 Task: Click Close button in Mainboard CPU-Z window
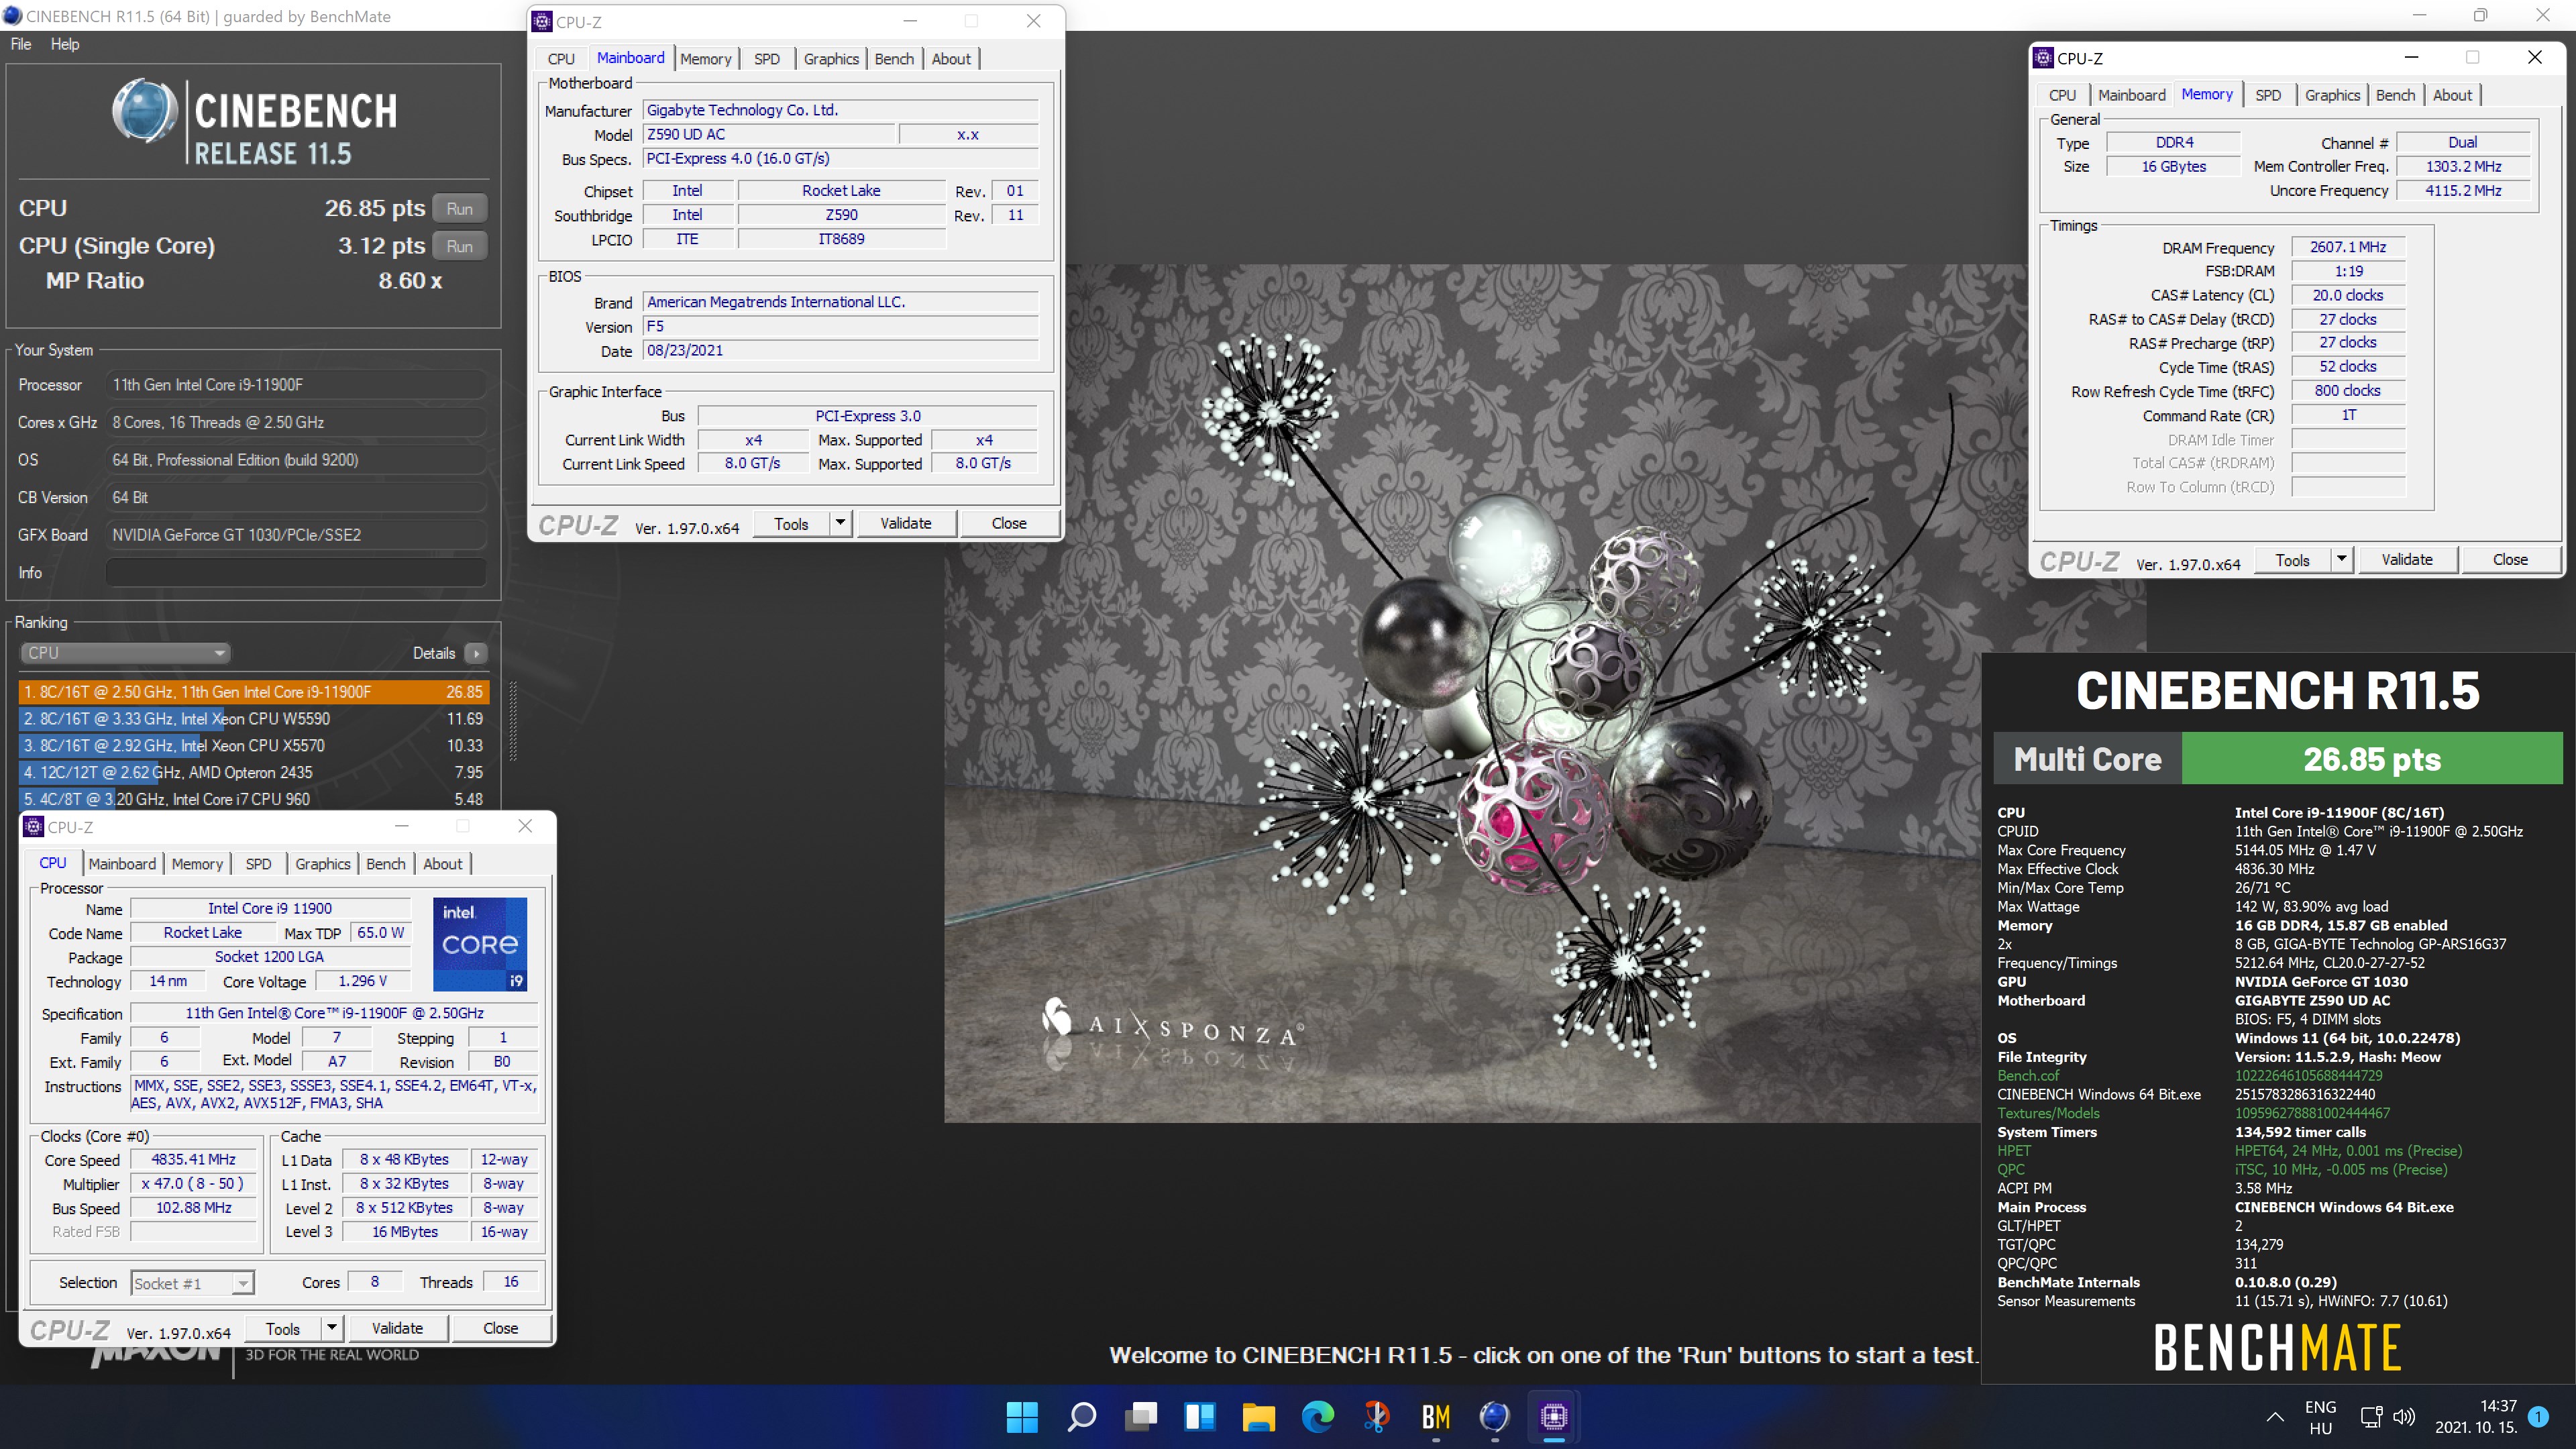click(x=1009, y=523)
